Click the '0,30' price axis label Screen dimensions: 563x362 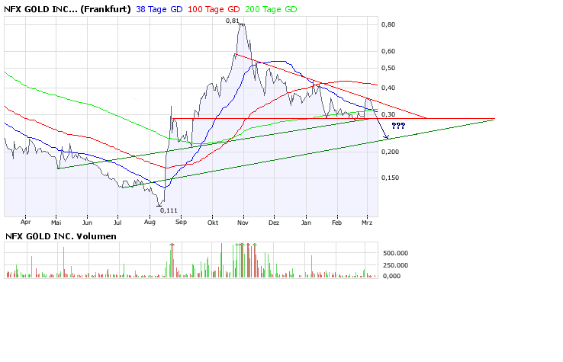coord(388,115)
